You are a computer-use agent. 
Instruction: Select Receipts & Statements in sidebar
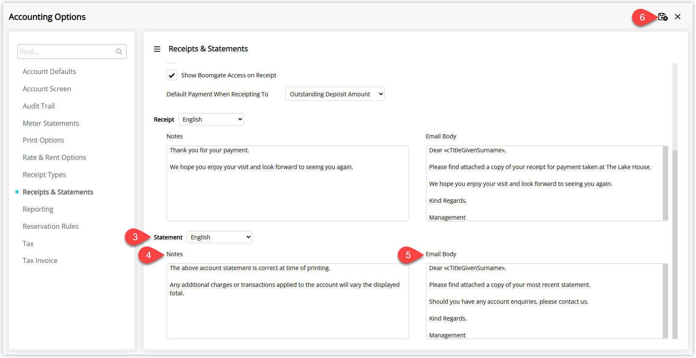pyautogui.click(x=58, y=192)
